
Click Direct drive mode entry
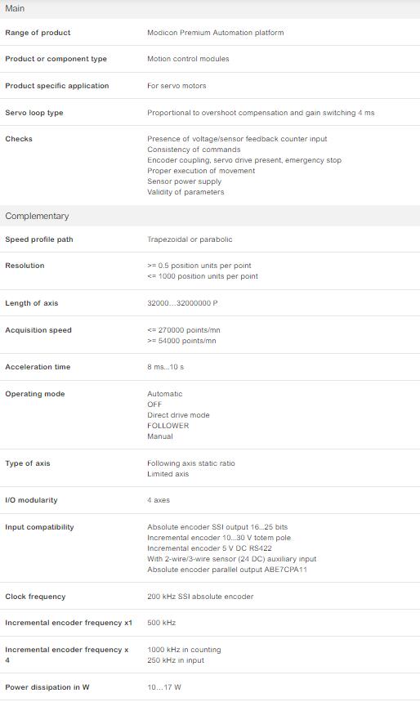(178, 415)
